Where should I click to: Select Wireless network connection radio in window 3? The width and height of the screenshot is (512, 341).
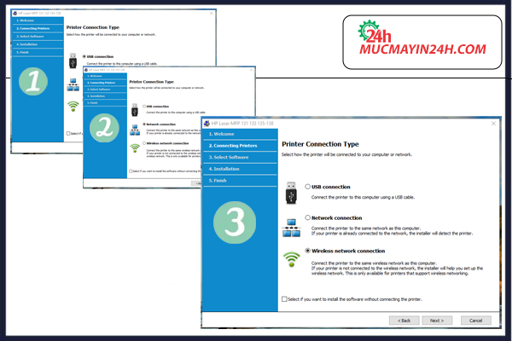coord(307,251)
